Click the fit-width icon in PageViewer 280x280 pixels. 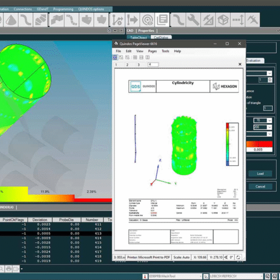coord(141,57)
